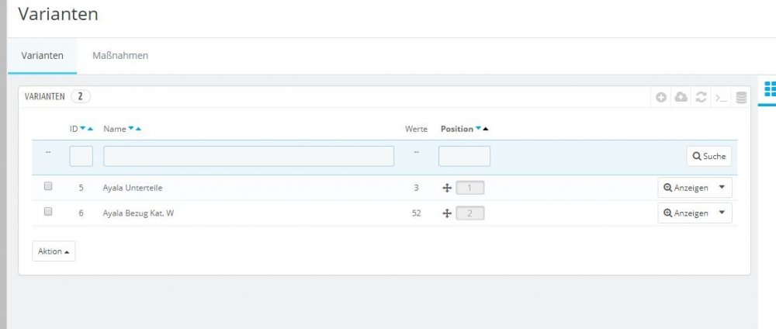Show the SQL query via the terminal icon
The height and width of the screenshot is (329, 776).
(x=721, y=98)
